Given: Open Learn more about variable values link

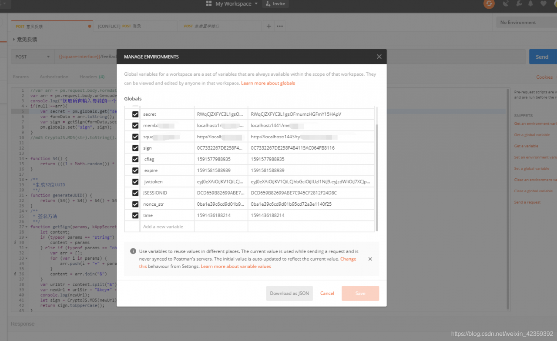Looking at the screenshot, I should [x=236, y=266].
